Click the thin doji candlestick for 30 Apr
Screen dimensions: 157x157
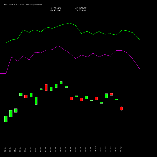click(x=91, y=101)
